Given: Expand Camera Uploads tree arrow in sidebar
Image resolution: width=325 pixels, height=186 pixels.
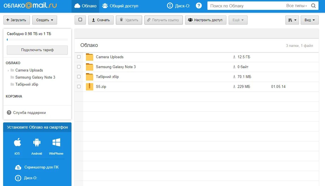Looking at the screenshot, I should [8, 70].
